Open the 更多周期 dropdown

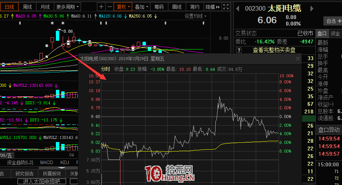[67, 7]
